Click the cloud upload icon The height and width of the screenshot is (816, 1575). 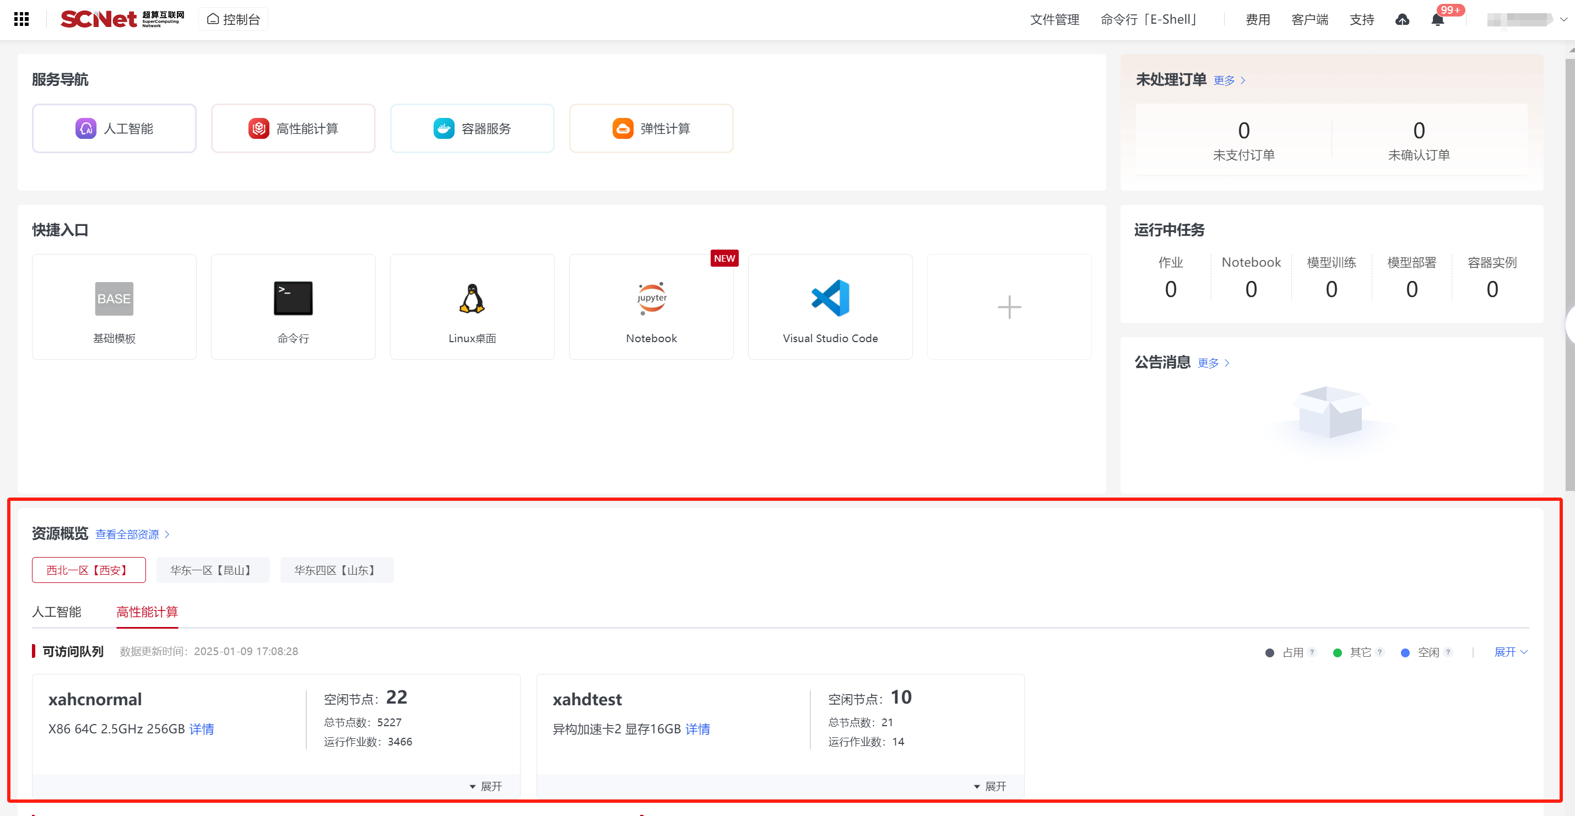1402,20
